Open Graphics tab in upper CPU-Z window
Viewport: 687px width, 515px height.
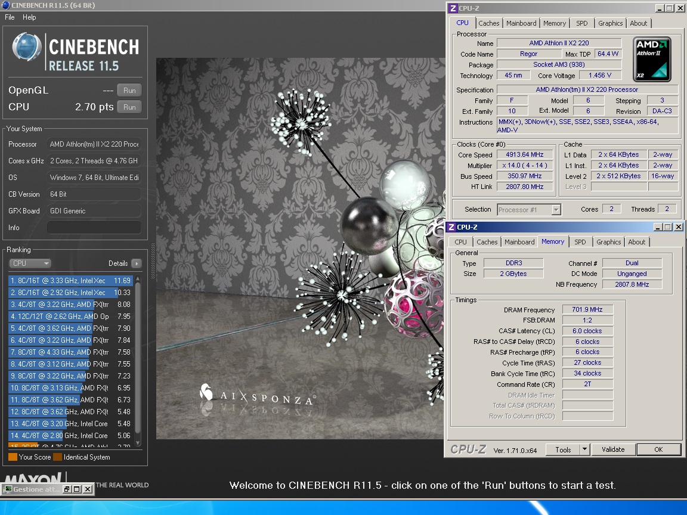pyautogui.click(x=610, y=23)
